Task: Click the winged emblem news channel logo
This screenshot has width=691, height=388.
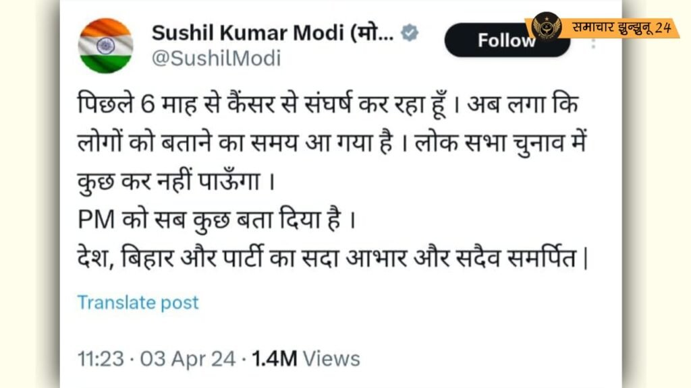Action: tap(547, 26)
